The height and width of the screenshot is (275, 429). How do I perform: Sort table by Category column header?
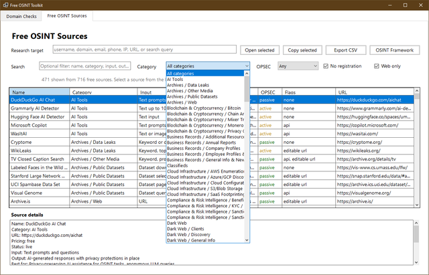tap(103, 92)
